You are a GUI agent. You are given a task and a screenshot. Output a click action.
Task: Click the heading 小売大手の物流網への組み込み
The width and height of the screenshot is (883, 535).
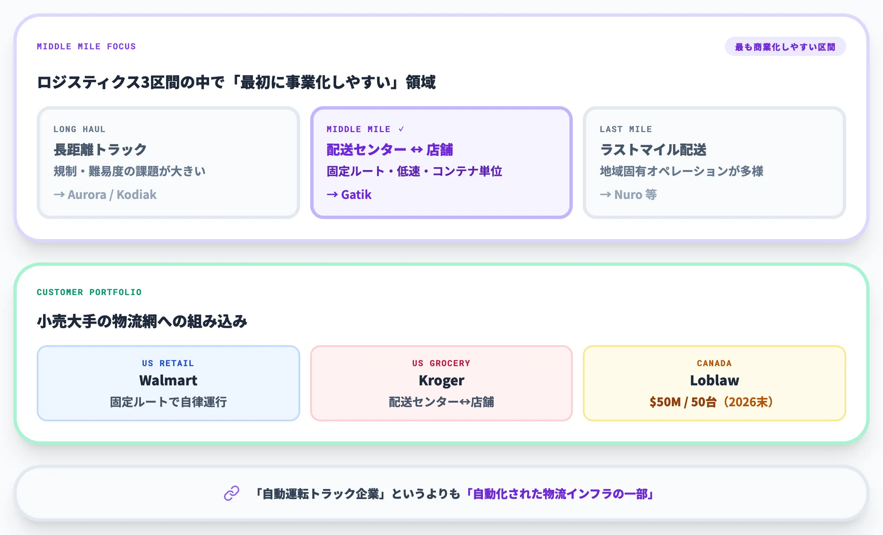click(x=142, y=321)
